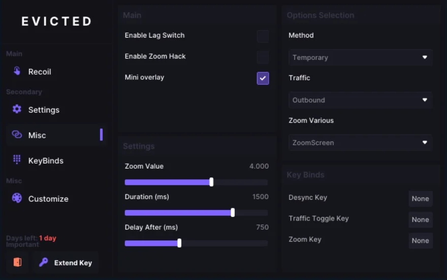Click the Recoil hand icon in sidebar

pos(17,71)
